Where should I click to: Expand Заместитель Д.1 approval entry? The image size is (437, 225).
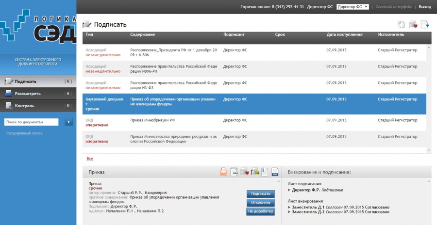[x=289, y=207]
